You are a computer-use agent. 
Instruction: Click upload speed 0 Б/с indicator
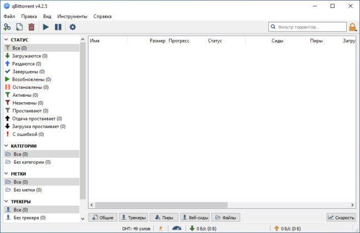tap(287, 229)
